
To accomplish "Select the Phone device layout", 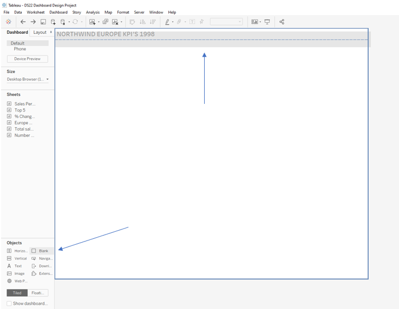I will pos(20,49).
